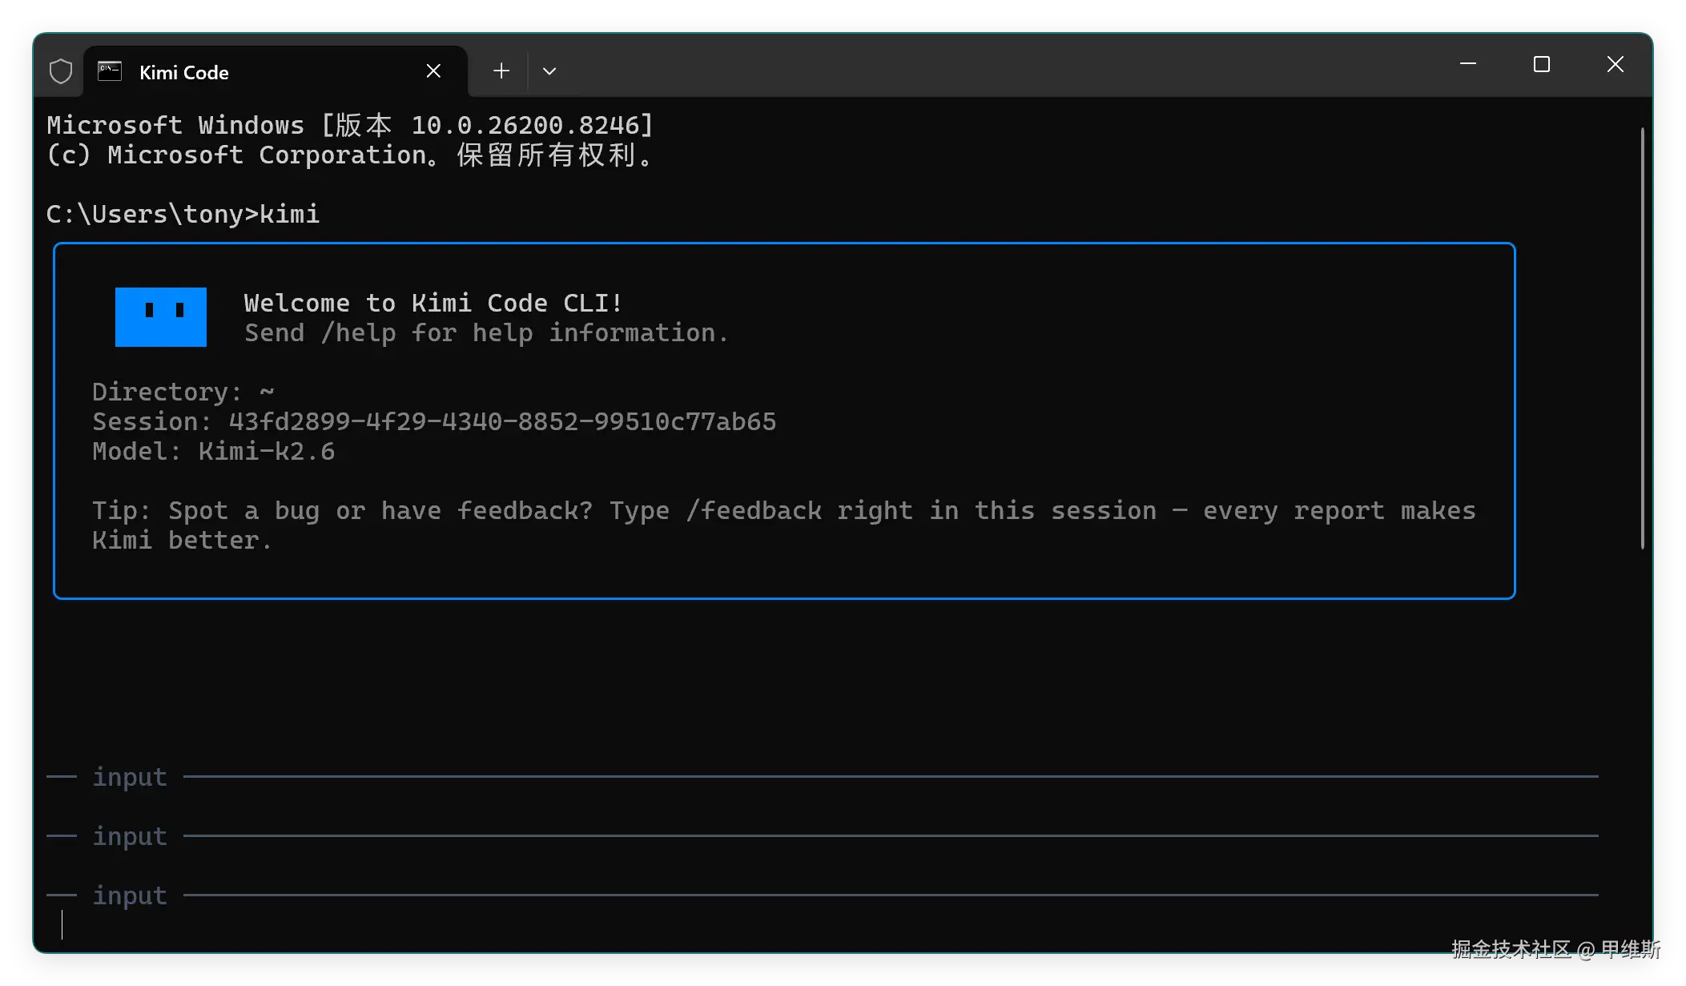Click the C:\Users\tony>kimi command line
The image size is (1686, 986).
(183, 214)
